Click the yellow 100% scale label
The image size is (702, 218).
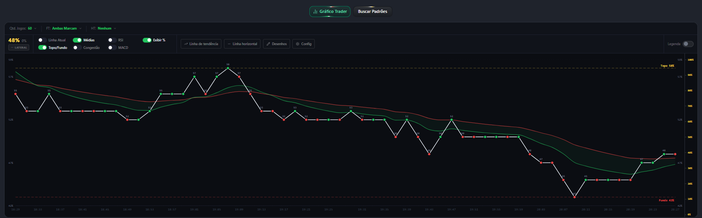coord(691,60)
